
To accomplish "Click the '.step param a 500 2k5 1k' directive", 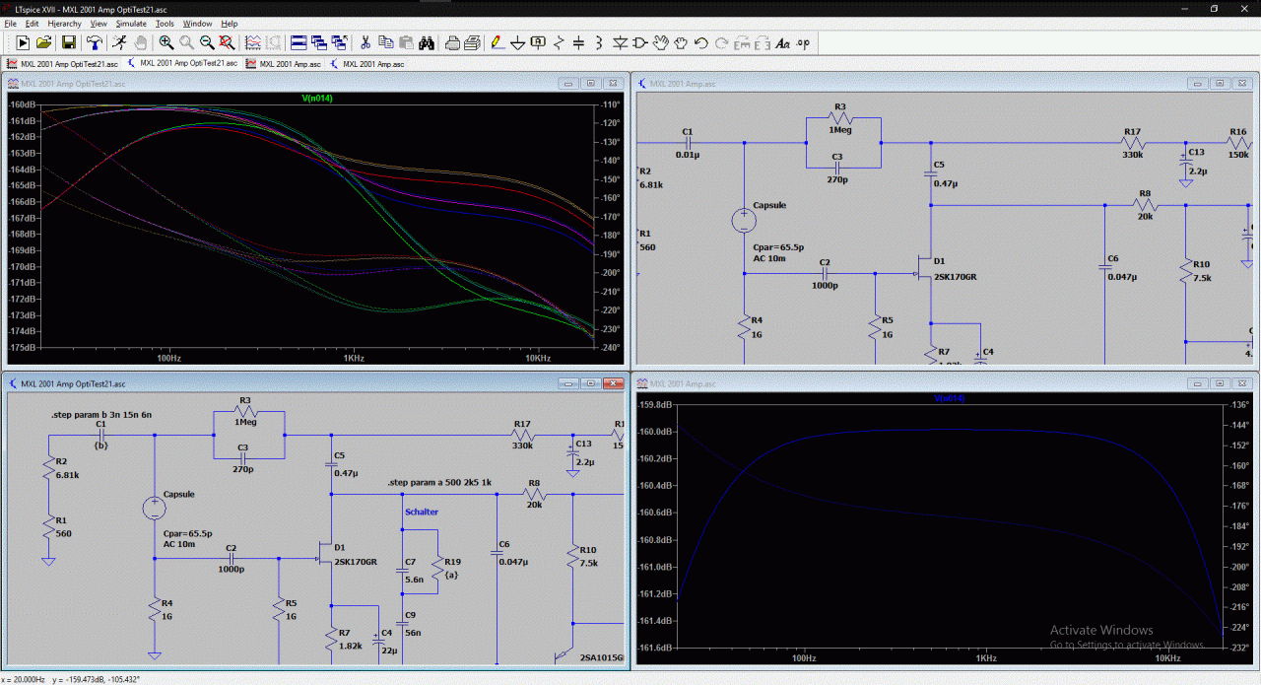I will 437,483.
